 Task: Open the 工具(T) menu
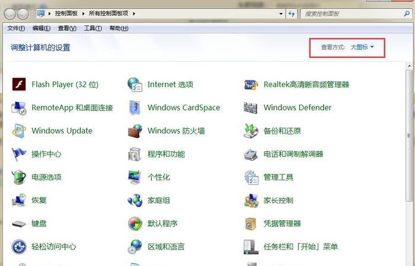pyautogui.click(x=93, y=28)
